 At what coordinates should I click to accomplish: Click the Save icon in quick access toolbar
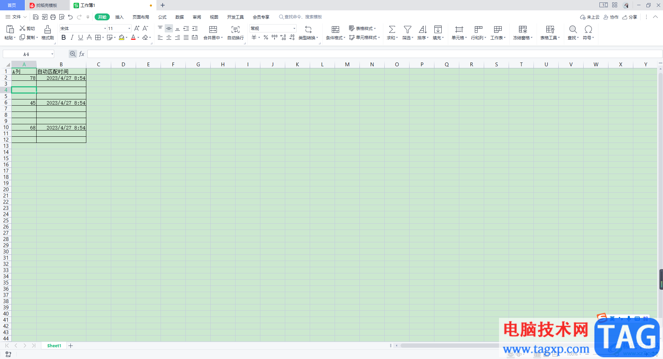click(36, 17)
